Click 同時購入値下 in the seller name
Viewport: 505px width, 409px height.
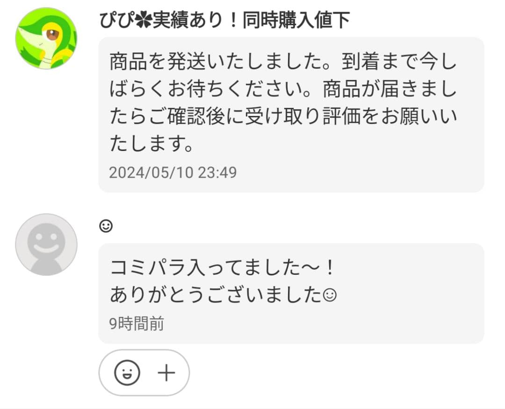click(296, 21)
